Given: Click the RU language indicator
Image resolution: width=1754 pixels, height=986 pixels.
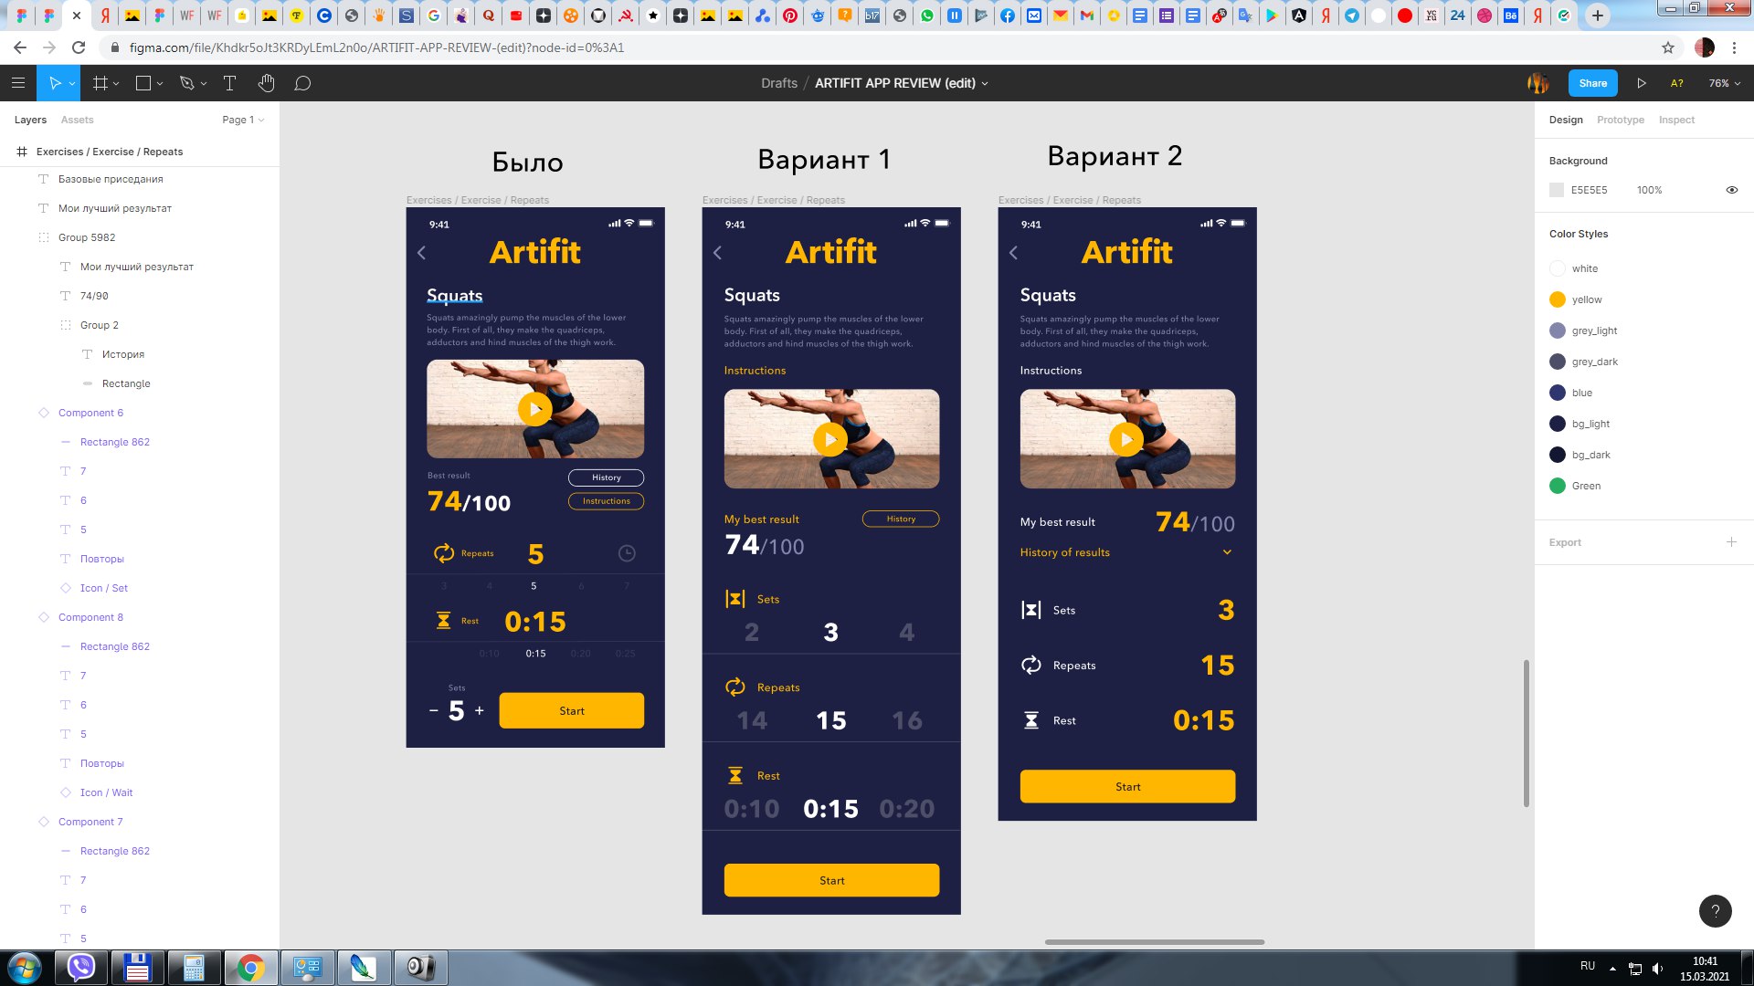Looking at the screenshot, I should pos(1588,966).
